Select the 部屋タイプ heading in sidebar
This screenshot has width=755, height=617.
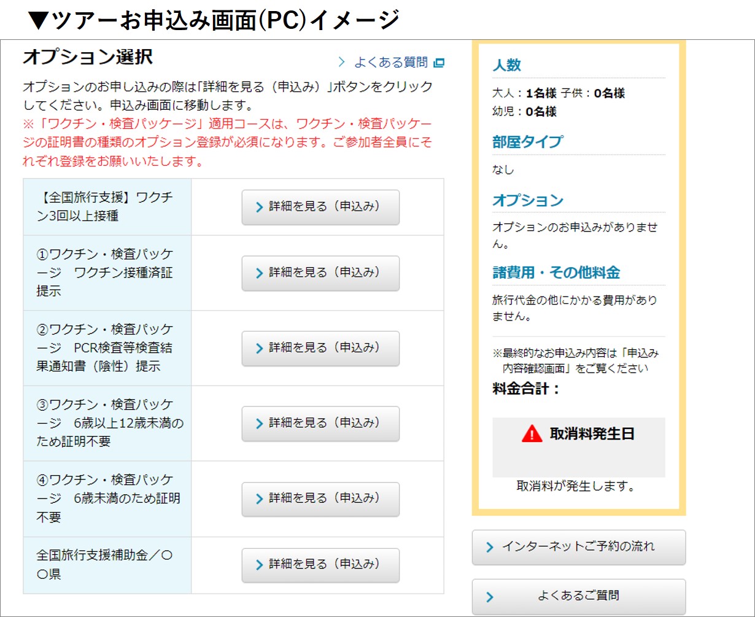click(x=527, y=142)
